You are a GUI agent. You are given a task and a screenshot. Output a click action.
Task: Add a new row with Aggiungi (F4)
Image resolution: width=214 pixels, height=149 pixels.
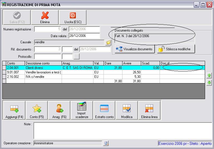(x=14, y=110)
